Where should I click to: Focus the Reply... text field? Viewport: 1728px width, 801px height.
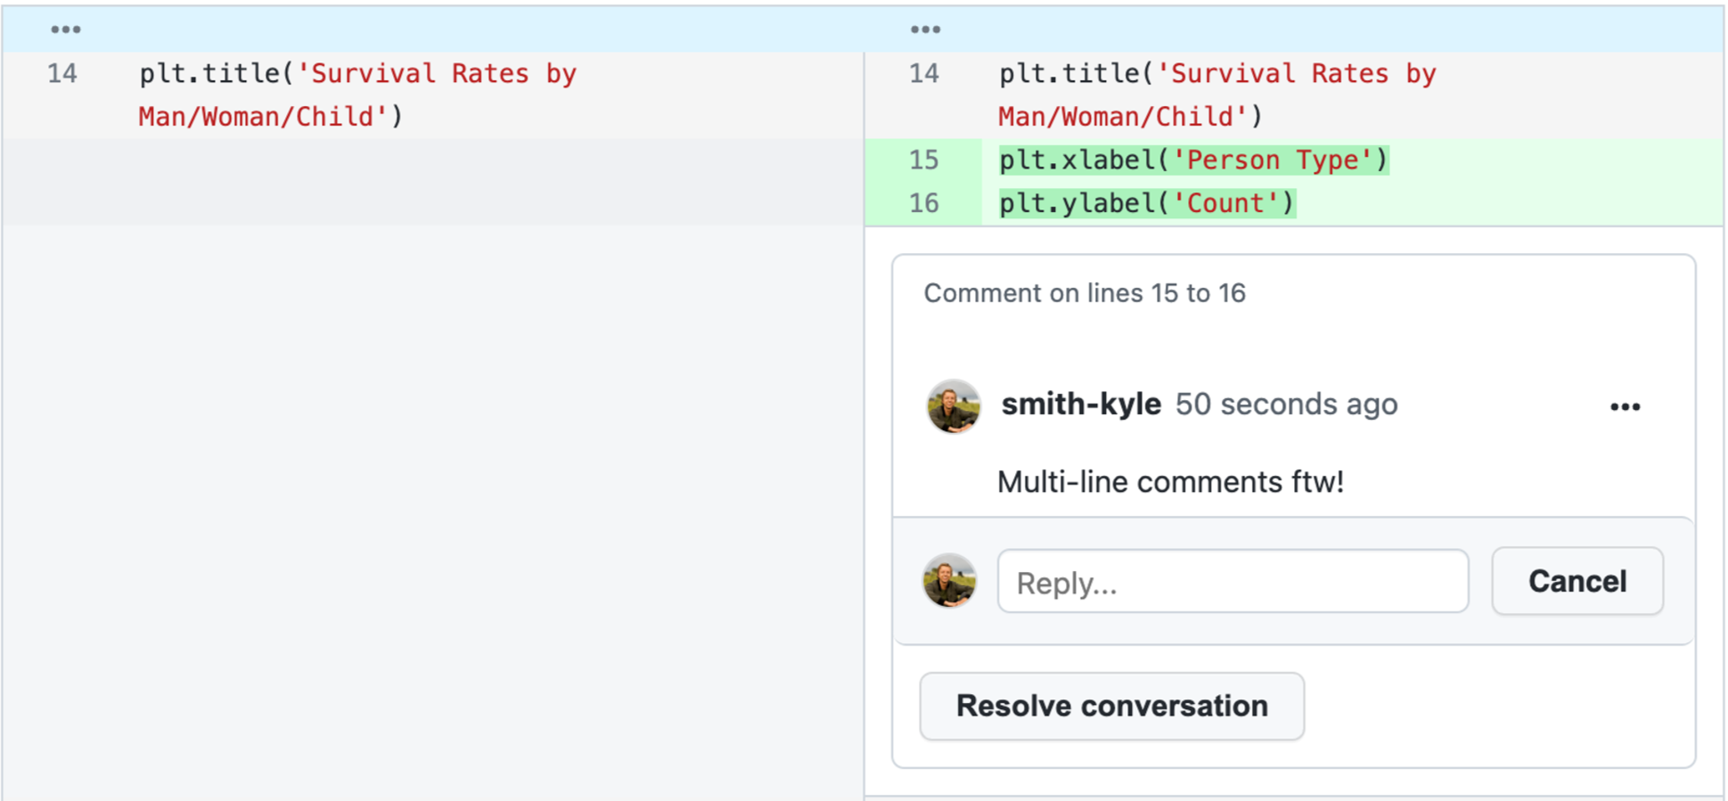(1232, 582)
